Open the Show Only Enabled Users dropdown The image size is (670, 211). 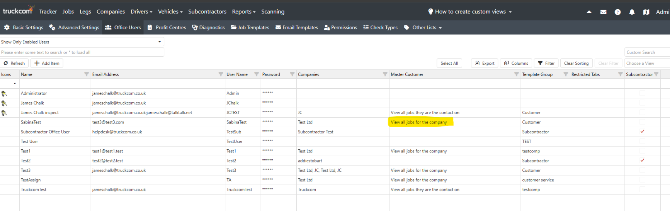tap(82, 42)
